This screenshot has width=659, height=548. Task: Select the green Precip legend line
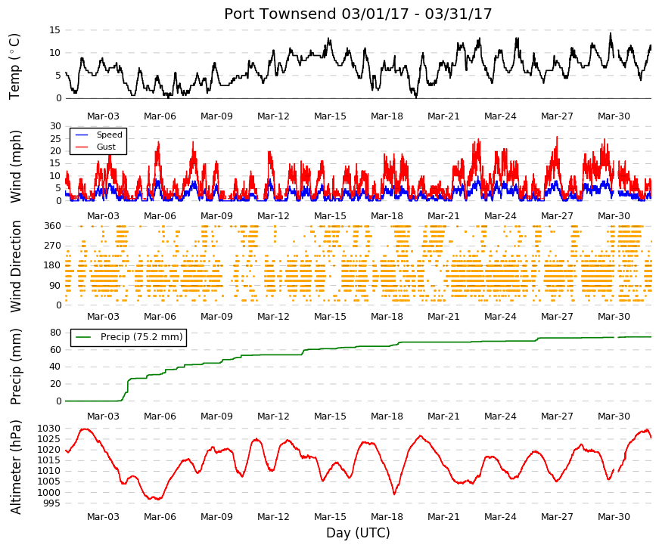(83, 337)
